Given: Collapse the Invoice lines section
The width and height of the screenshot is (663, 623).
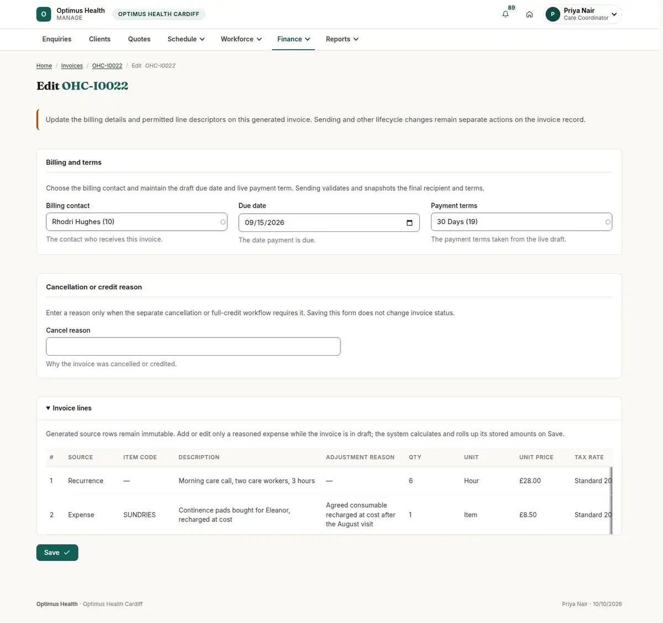Looking at the screenshot, I should pyautogui.click(x=69, y=408).
